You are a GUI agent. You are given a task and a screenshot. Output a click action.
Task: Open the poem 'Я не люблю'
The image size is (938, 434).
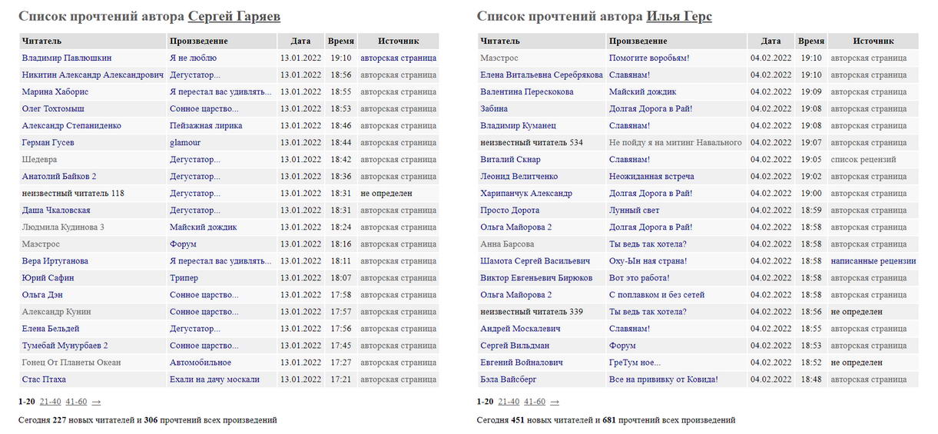tap(193, 58)
